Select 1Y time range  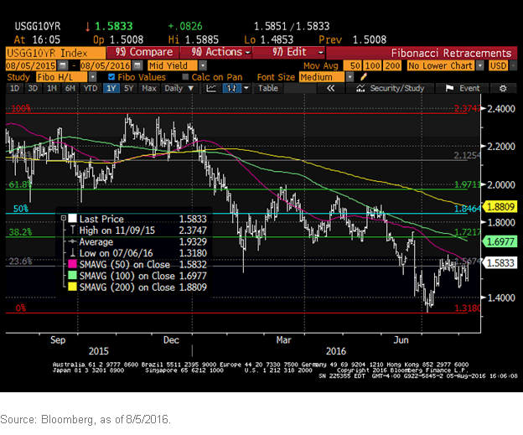point(111,88)
